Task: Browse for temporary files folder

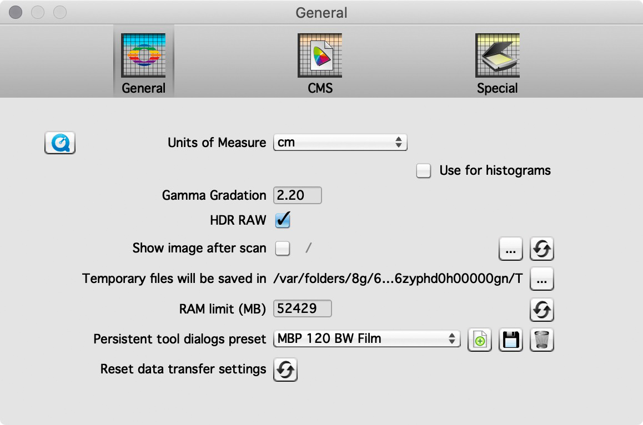Action: point(541,279)
